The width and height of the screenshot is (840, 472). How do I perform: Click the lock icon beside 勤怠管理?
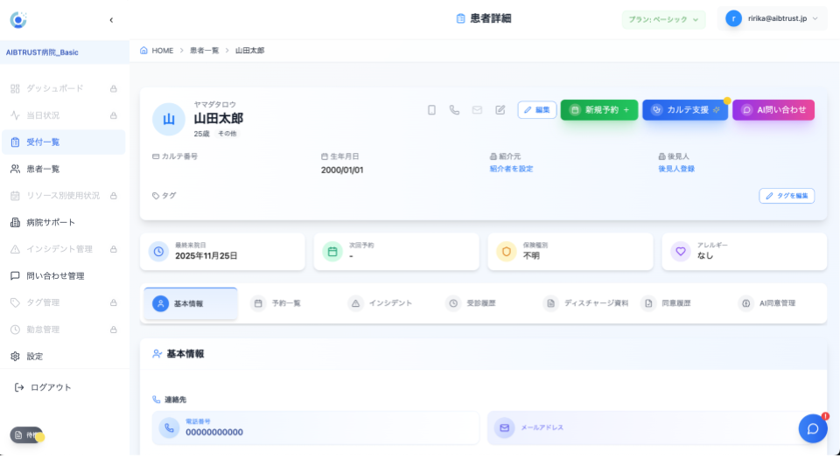(114, 330)
